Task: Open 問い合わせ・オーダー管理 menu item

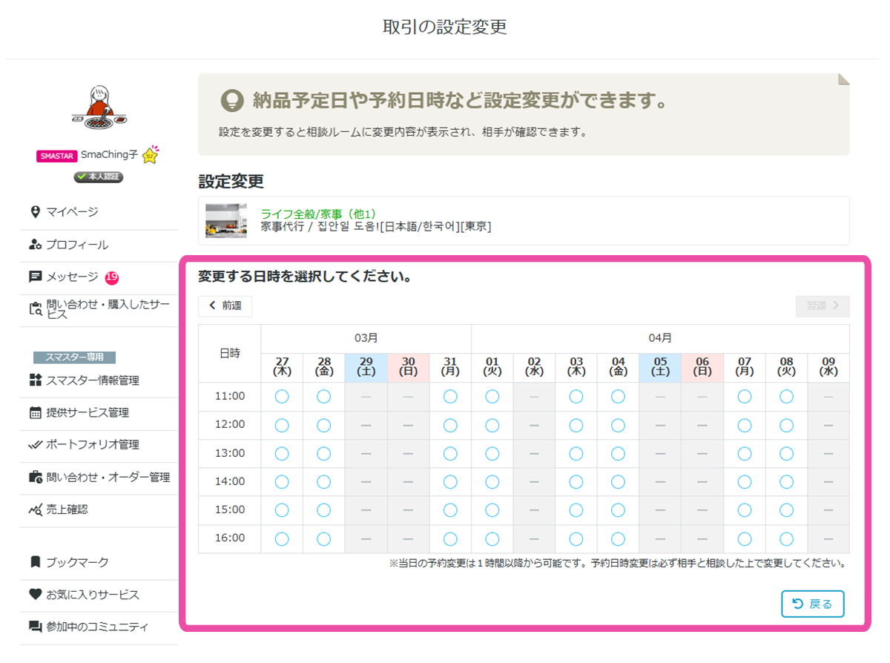Action: [107, 478]
